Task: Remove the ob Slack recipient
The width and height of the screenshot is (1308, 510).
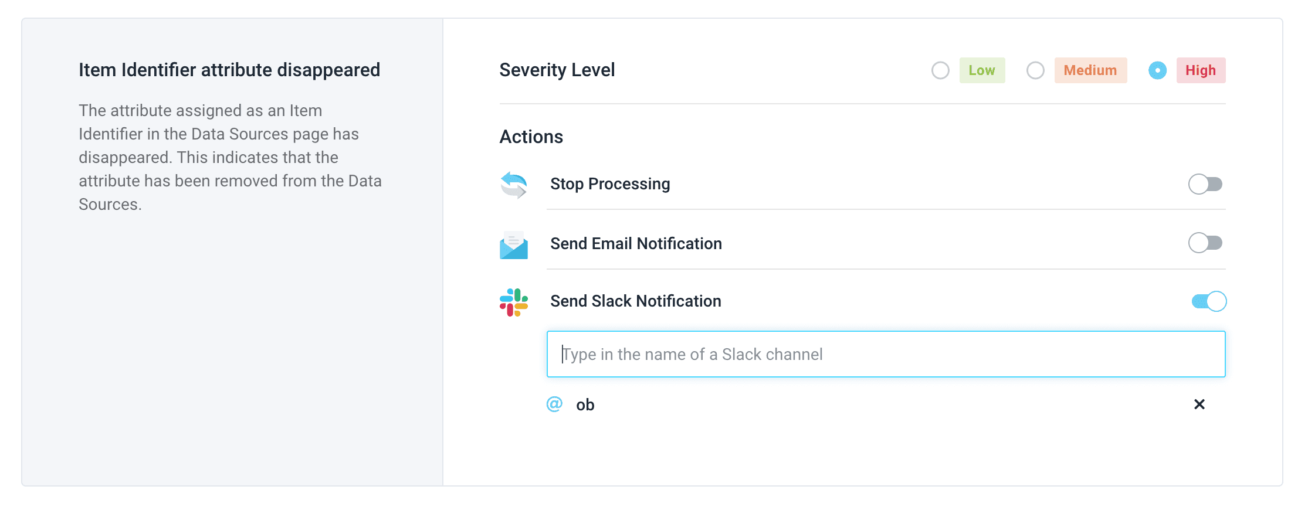Action: point(1199,404)
